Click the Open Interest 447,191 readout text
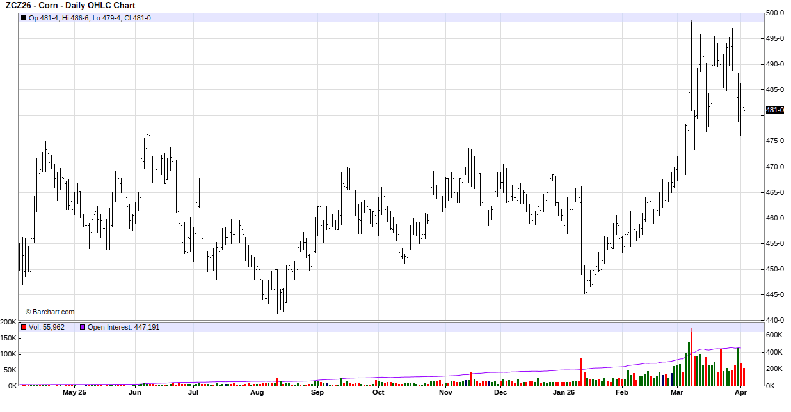Screen dimensions: 791x412 coord(124,327)
